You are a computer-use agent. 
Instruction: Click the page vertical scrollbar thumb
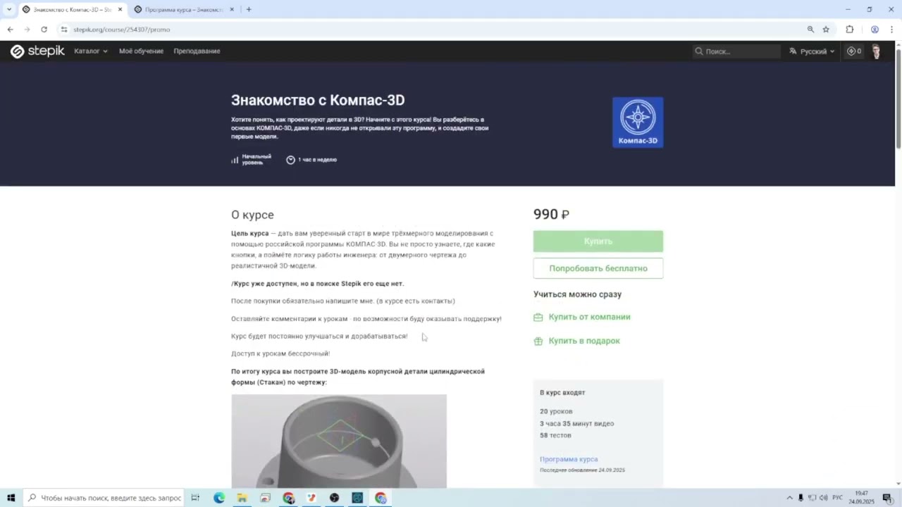[x=898, y=99]
